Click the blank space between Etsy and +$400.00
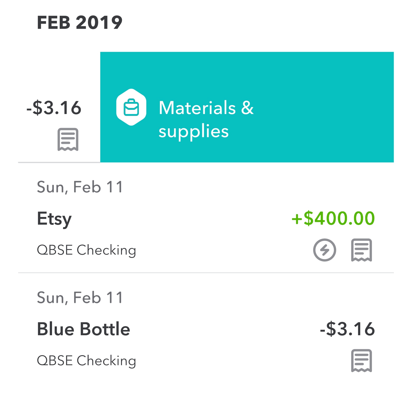 pyautogui.click(x=180, y=219)
